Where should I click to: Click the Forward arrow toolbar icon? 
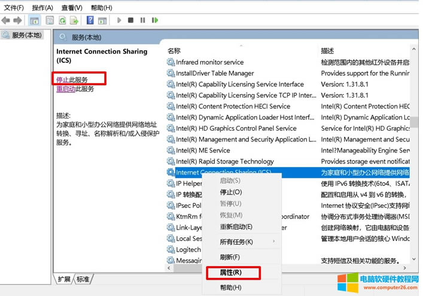[17, 20]
